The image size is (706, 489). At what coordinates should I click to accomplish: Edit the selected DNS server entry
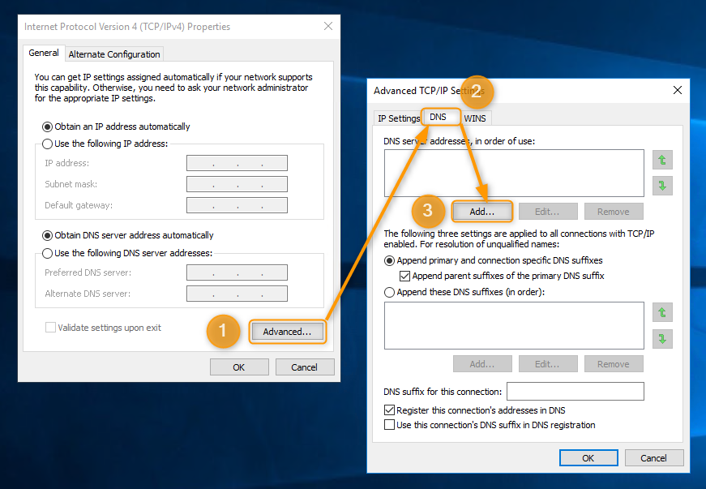pos(548,211)
